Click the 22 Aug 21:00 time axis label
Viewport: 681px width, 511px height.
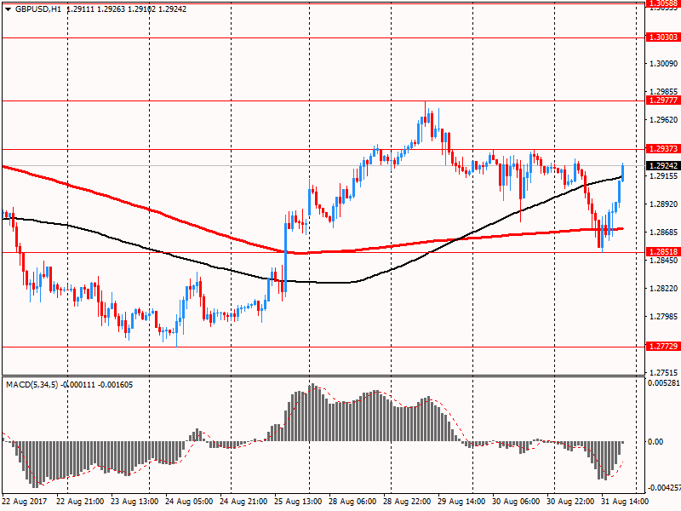click(x=80, y=502)
